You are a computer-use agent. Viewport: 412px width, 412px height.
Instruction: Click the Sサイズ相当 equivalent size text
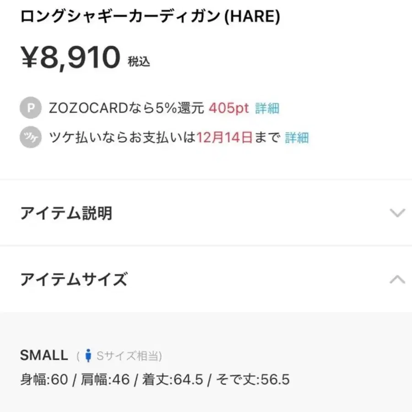[127, 355]
